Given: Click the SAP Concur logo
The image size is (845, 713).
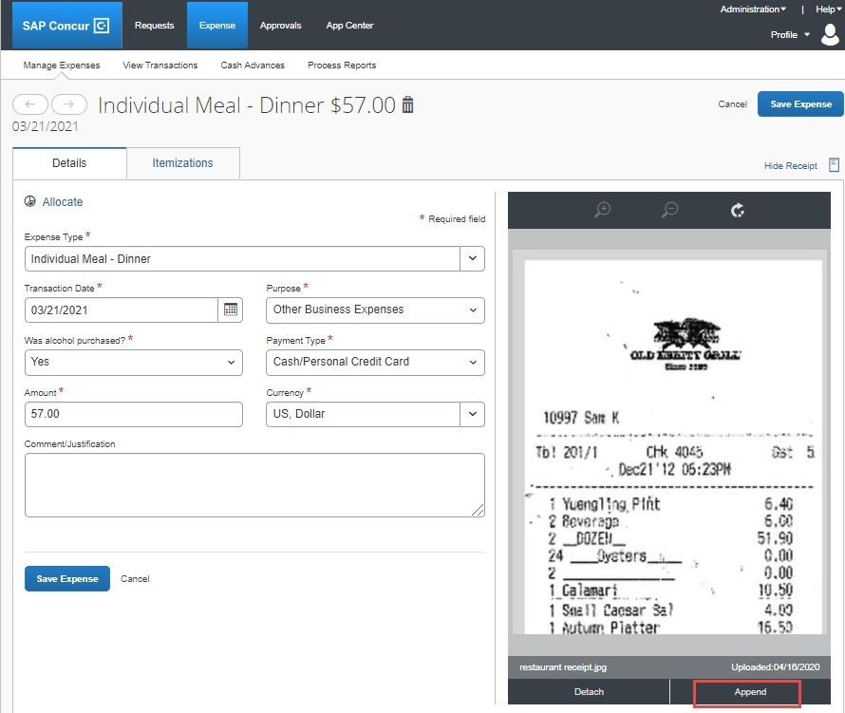Looking at the screenshot, I should click(66, 26).
